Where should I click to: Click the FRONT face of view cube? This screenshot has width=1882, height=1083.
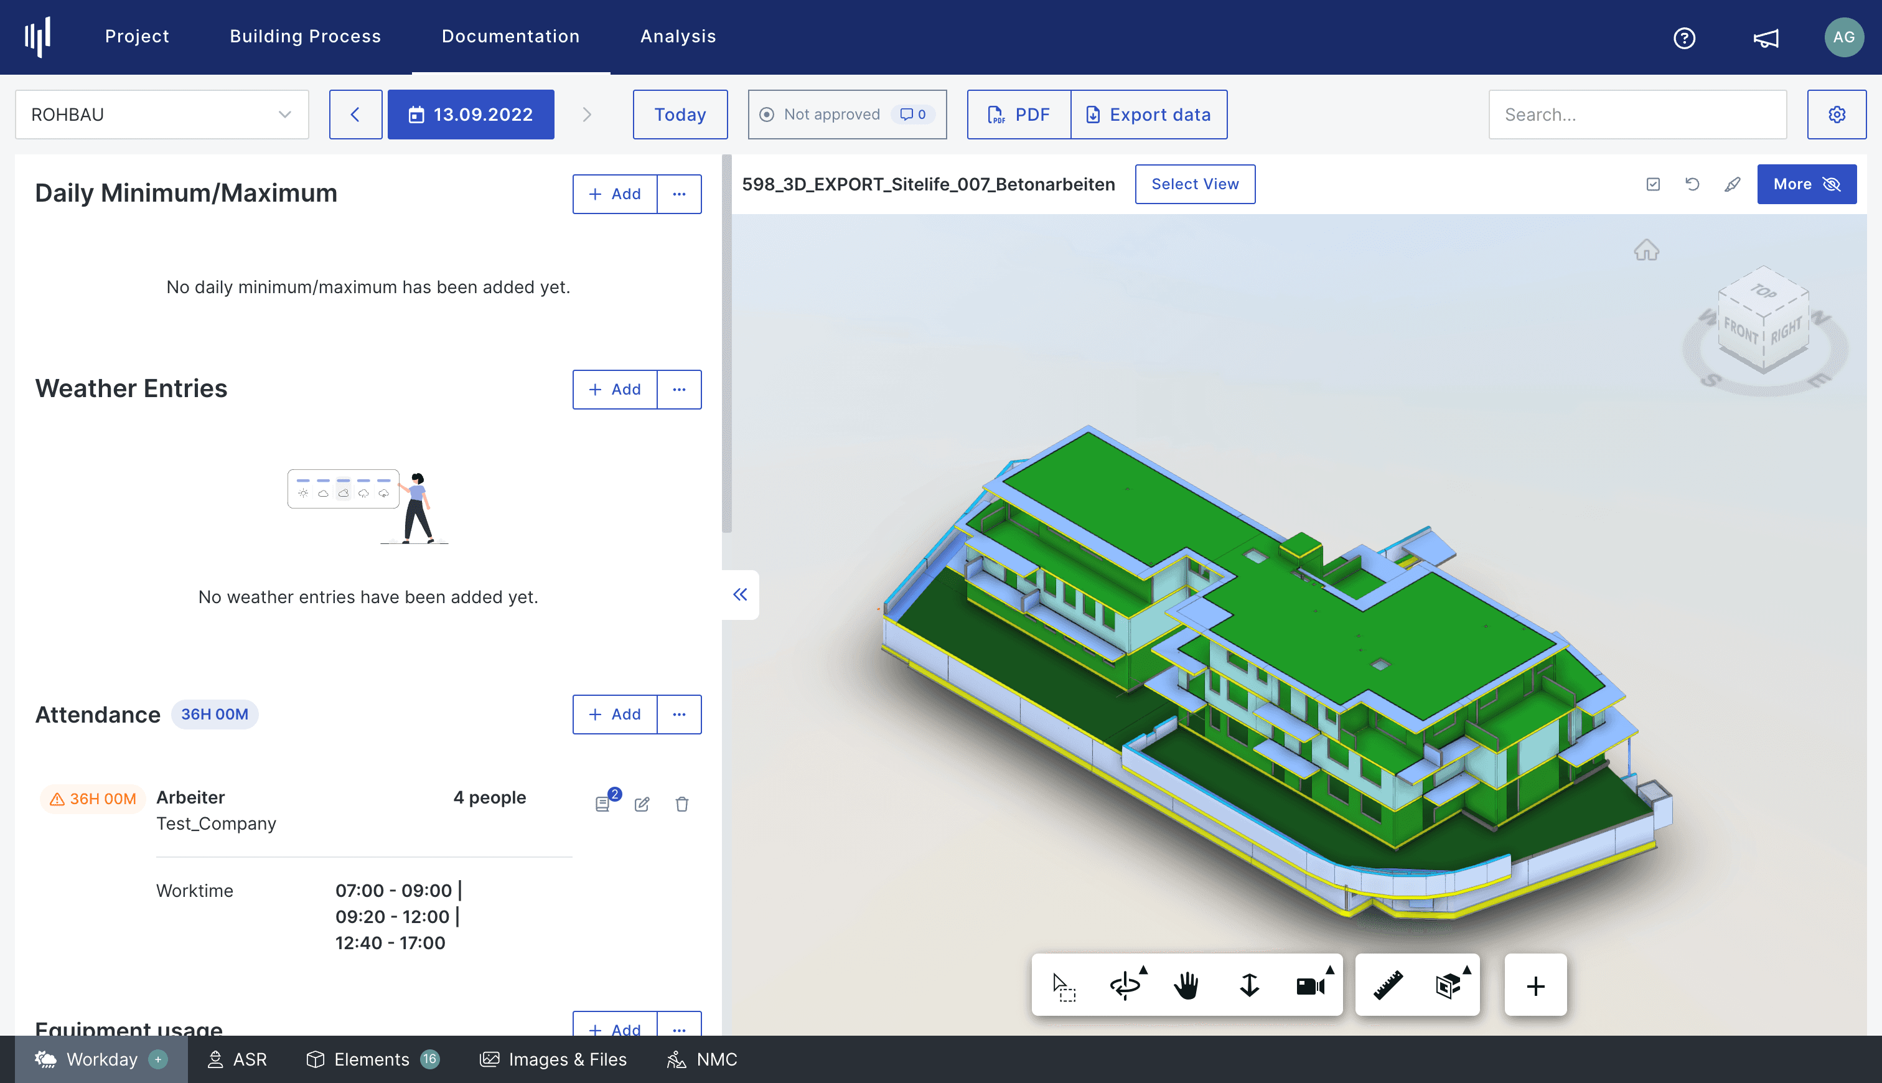click(x=1740, y=331)
